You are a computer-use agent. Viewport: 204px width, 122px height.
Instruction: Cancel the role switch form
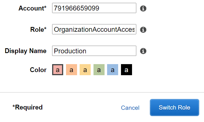[130, 108]
